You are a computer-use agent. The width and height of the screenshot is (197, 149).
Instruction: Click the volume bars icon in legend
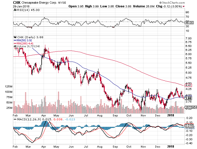15,46
